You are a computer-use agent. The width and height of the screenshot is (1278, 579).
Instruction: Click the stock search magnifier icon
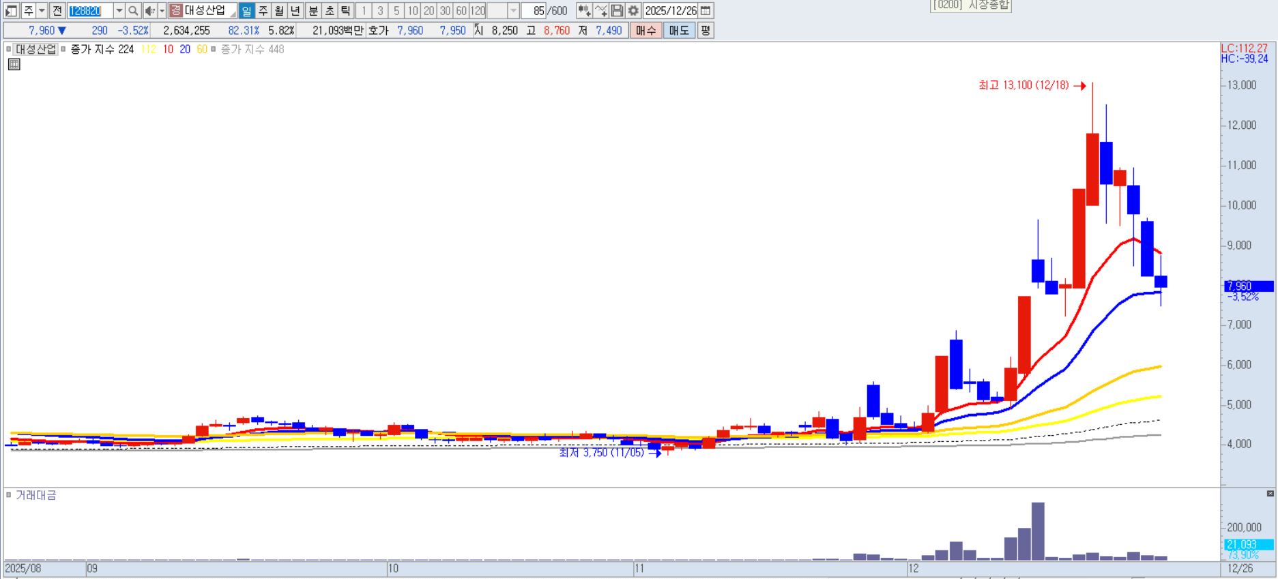pos(134,11)
